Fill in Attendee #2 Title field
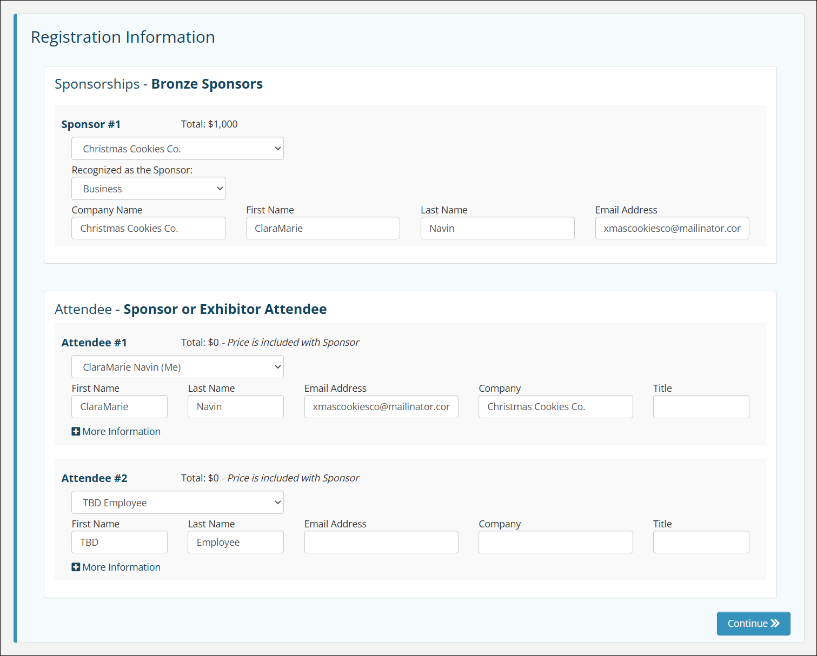 click(701, 542)
